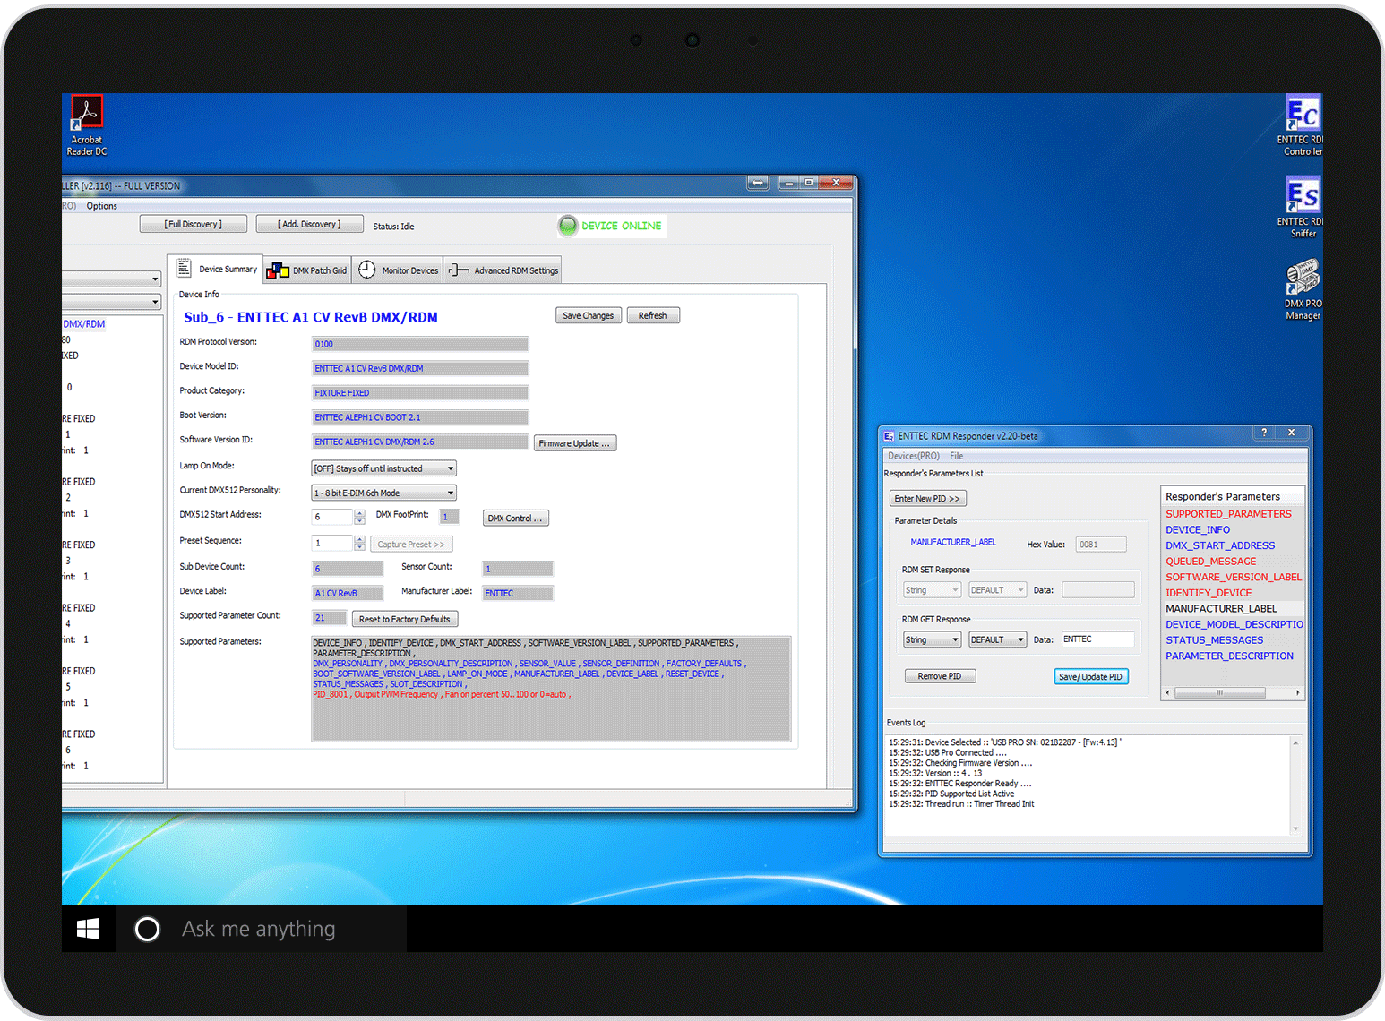Open RDM SET Response String dropdown
This screenshot has width=1385, height=1021.
click(932, 590)
